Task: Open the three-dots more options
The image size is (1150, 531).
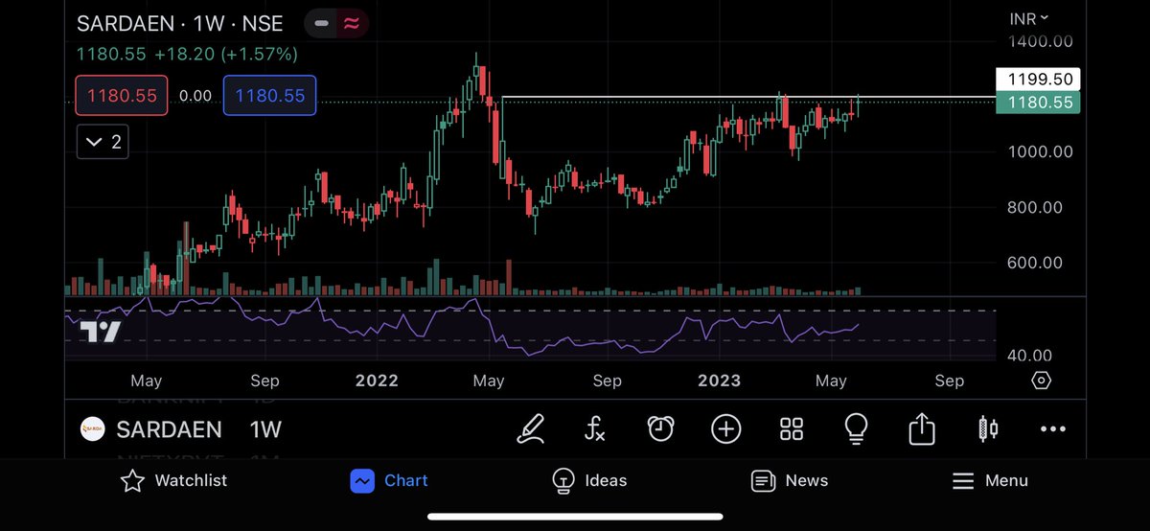Action: click(1052, 428)
